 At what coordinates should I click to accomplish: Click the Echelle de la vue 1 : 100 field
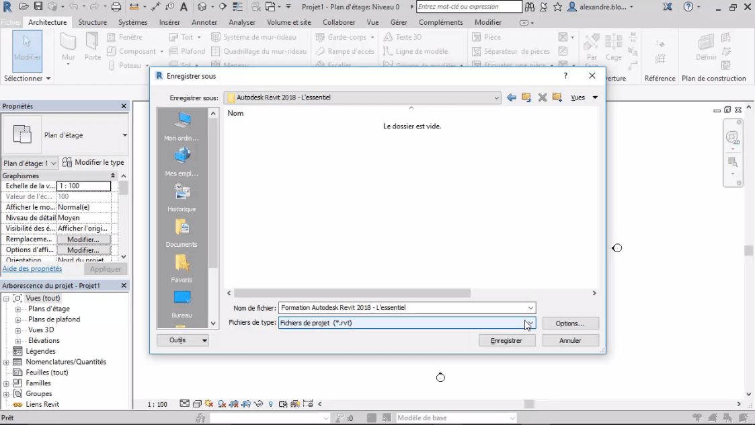coord(84,186)
